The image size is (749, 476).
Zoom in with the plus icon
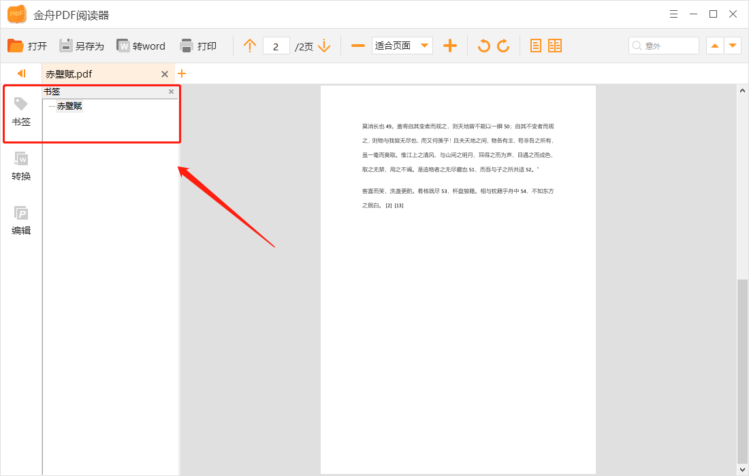pyautogui.click(x=450, y=46)
